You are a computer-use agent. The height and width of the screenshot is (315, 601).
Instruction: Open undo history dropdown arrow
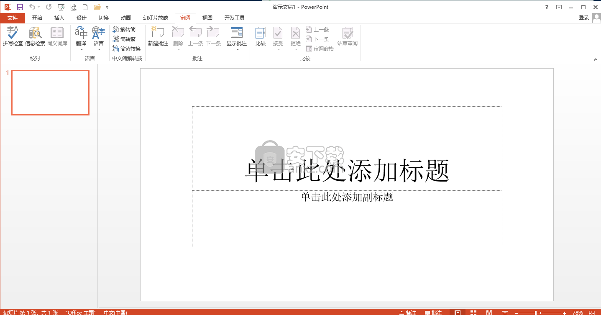point(39,7)
